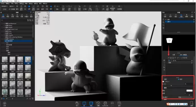Viewport: 196px width, 107px height.
Task: Expand the 17 Liquids material folder
Action: (3, 35)
